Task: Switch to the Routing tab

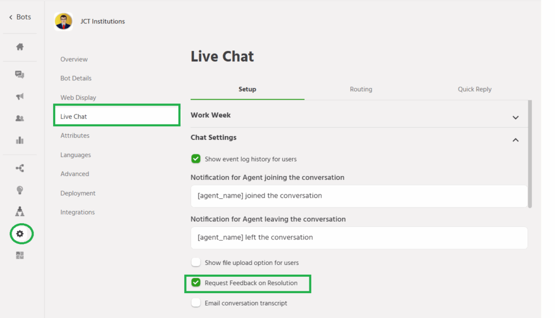Action: (361, 89)
